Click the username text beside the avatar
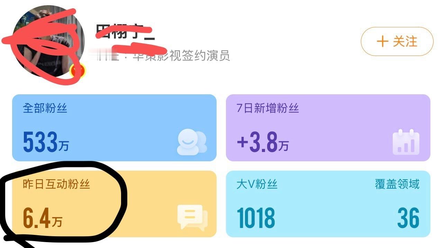Viewport: 446px width, 248px height. (125, 34)
